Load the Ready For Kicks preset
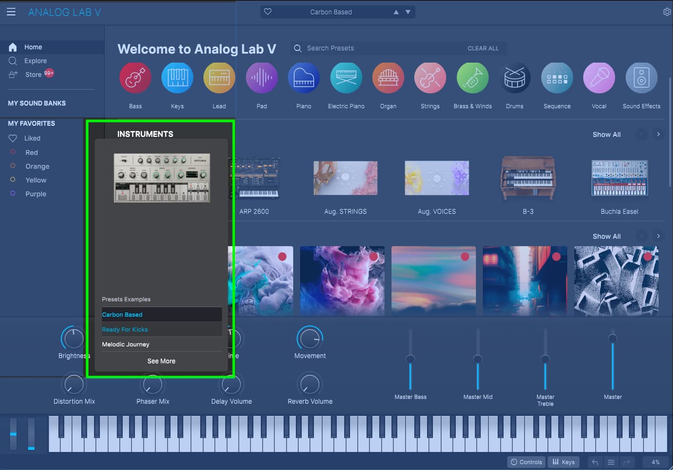673x470 pixels. click(x=162, y=329)
